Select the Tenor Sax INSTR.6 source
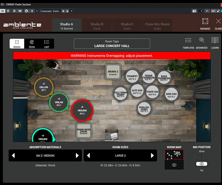Image resolution: width=222 pixels, height=185 pixels. coord(152,92)
